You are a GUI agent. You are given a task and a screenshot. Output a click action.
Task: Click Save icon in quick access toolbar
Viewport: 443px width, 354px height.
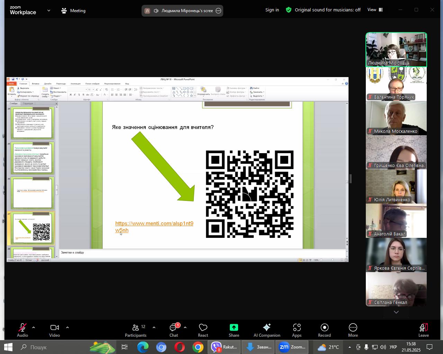pyautogui.click(x=13, y=79)
